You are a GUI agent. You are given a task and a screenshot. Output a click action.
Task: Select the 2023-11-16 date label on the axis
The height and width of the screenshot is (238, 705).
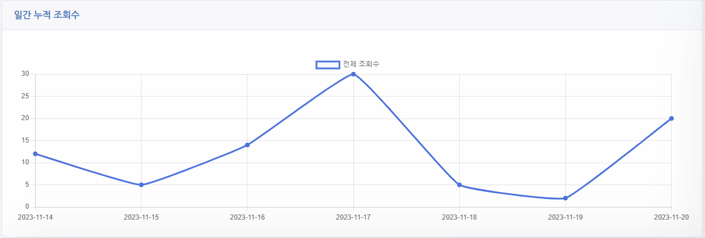pyautogui.click(x=247, y=217)
